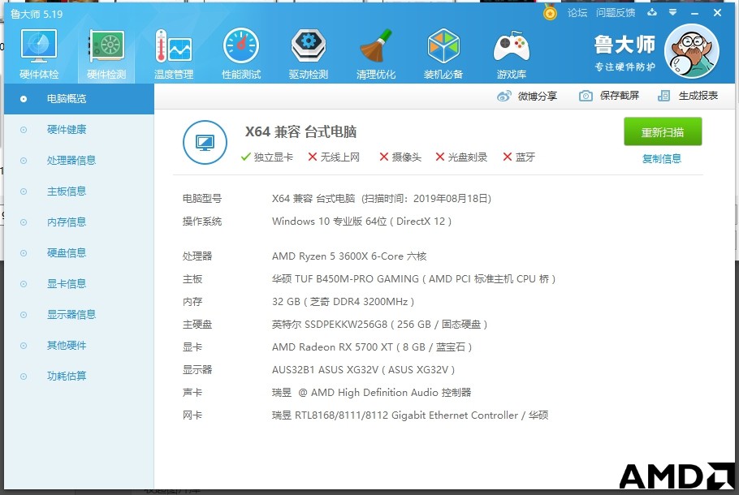Image resolution: width=739 pixels, height=495 pixels.
Task: Click the 华硕 TUF B450M-PRO GAMING value
Action: [x=414, y=279]
